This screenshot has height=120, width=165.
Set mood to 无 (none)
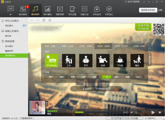(x=107, y=77)
